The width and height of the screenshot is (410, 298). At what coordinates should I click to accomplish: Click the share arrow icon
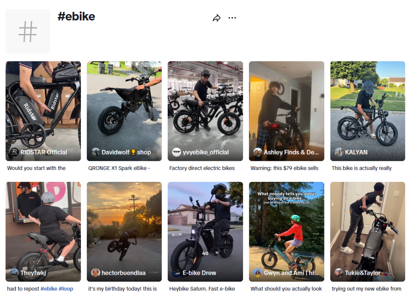(x=216, y=18)
